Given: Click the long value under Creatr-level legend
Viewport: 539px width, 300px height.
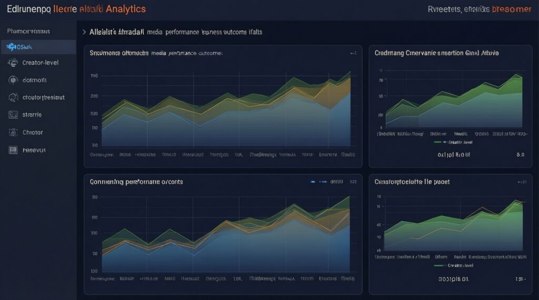Looking at the screenshot, I should [x=454, y=279].
